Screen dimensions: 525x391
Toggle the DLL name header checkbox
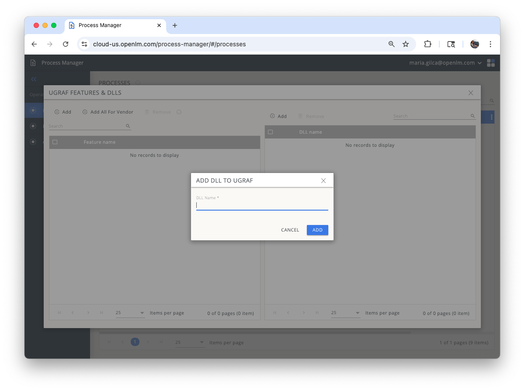pos(270,131)
